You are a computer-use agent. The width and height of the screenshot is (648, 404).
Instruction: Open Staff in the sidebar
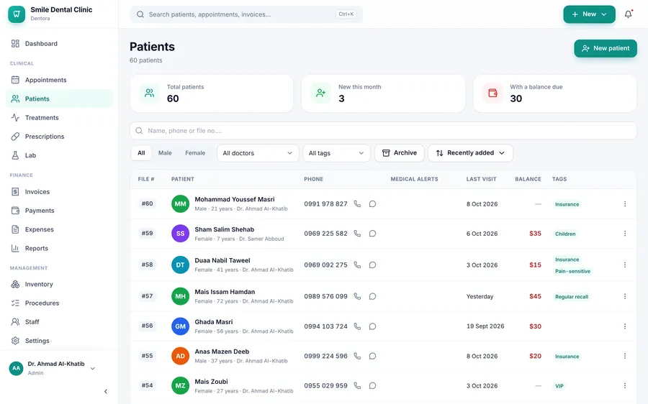point(59,322)
